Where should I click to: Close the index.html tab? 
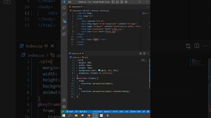84,7
